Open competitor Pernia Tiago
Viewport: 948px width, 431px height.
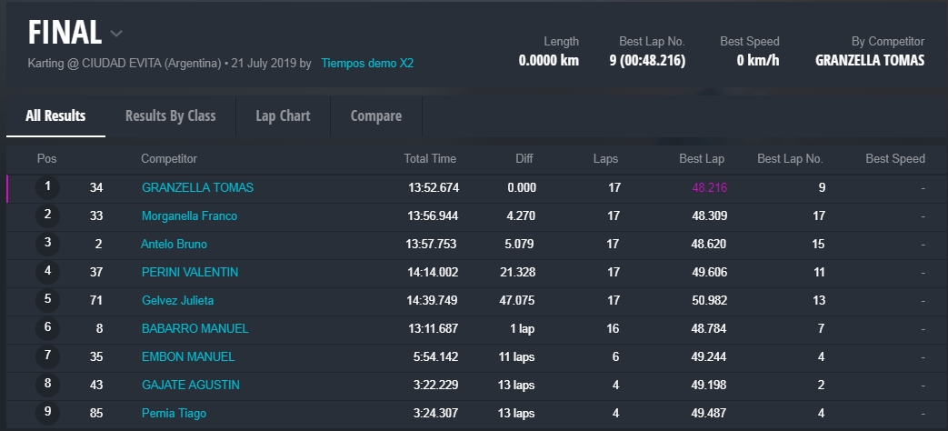[x=174, y=413]
